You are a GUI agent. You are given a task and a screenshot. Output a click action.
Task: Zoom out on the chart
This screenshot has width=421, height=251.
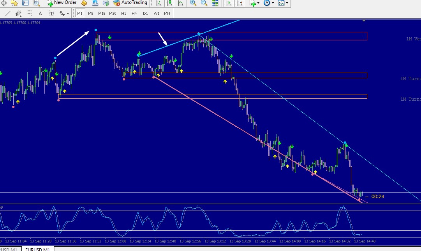204,3
